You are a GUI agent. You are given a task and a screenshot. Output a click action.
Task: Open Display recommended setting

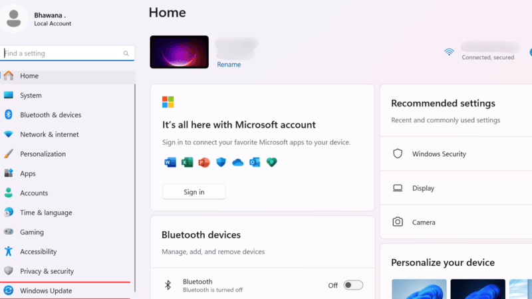point(456,188)
